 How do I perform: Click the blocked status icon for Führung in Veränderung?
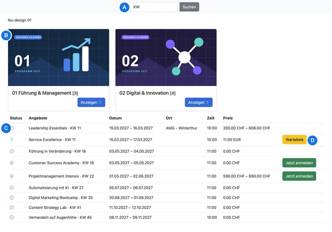[x=12, y=151]
